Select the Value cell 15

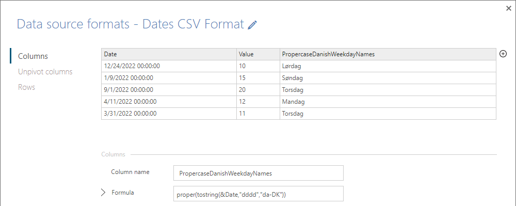click(x=258, y=78)
